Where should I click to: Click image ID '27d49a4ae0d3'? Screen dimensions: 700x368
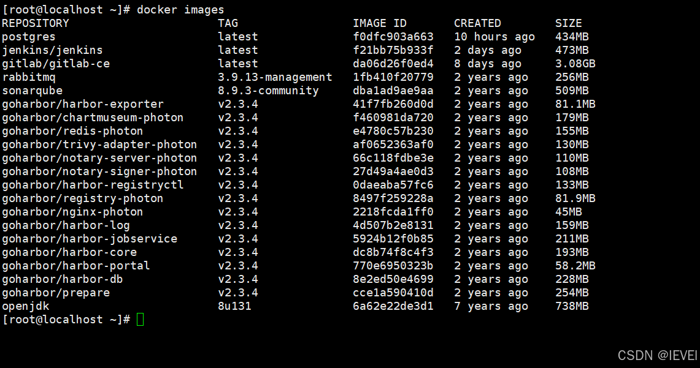pyautogui.click(x=393, y=171)
